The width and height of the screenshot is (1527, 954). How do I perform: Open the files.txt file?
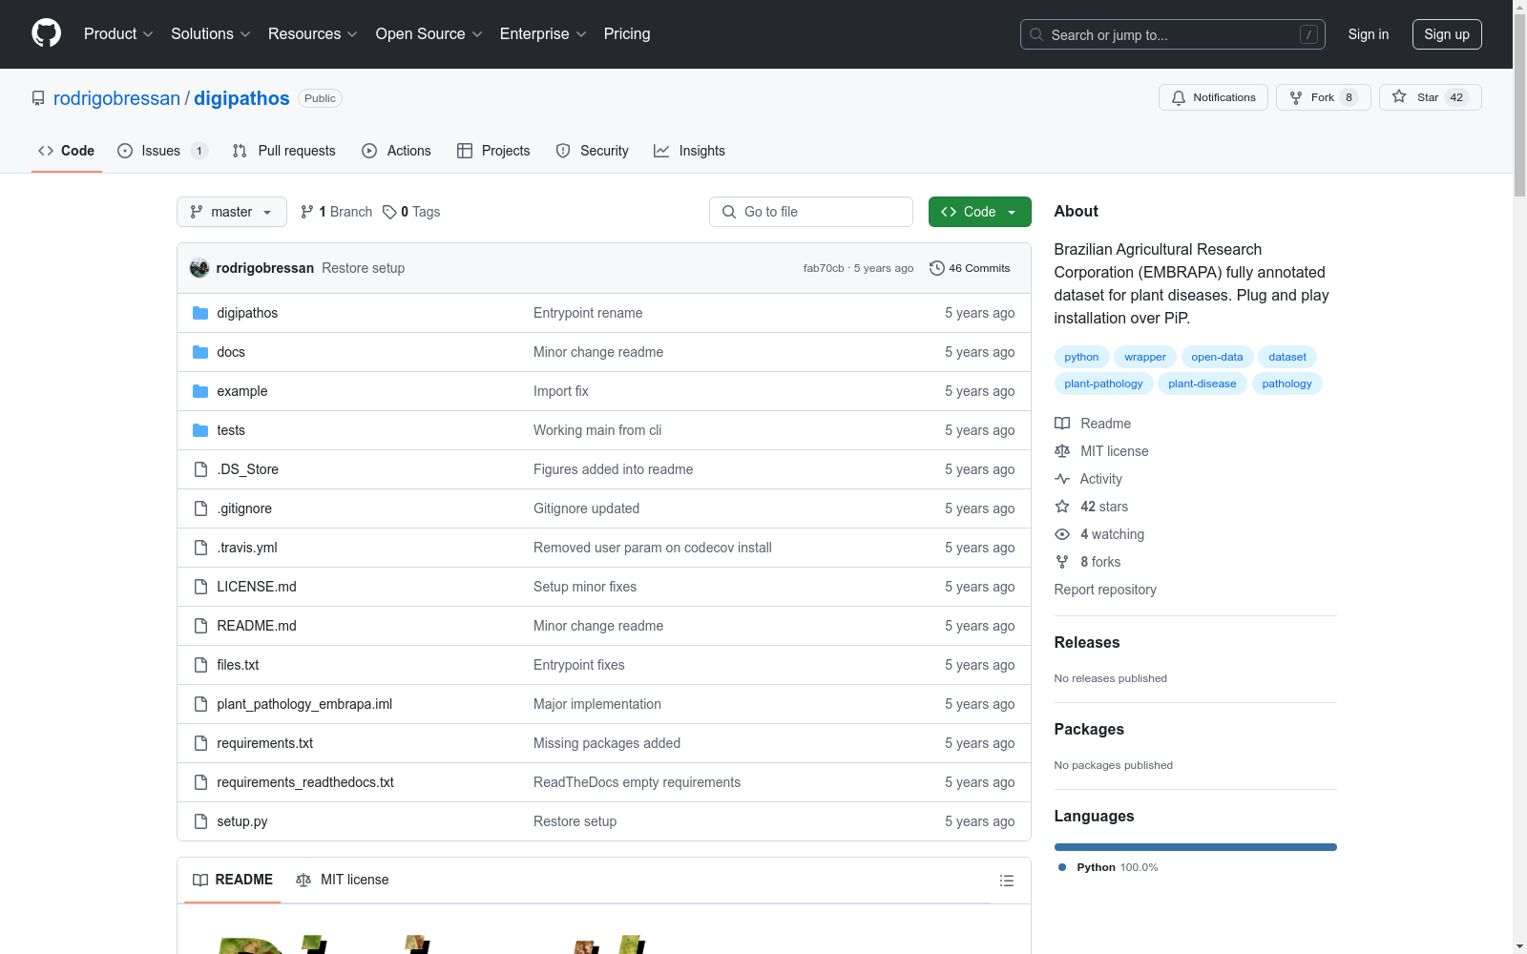(238, 665)
